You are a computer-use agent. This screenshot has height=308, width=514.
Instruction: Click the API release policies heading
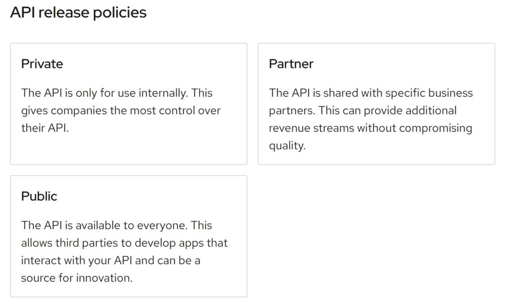[78, 13]
